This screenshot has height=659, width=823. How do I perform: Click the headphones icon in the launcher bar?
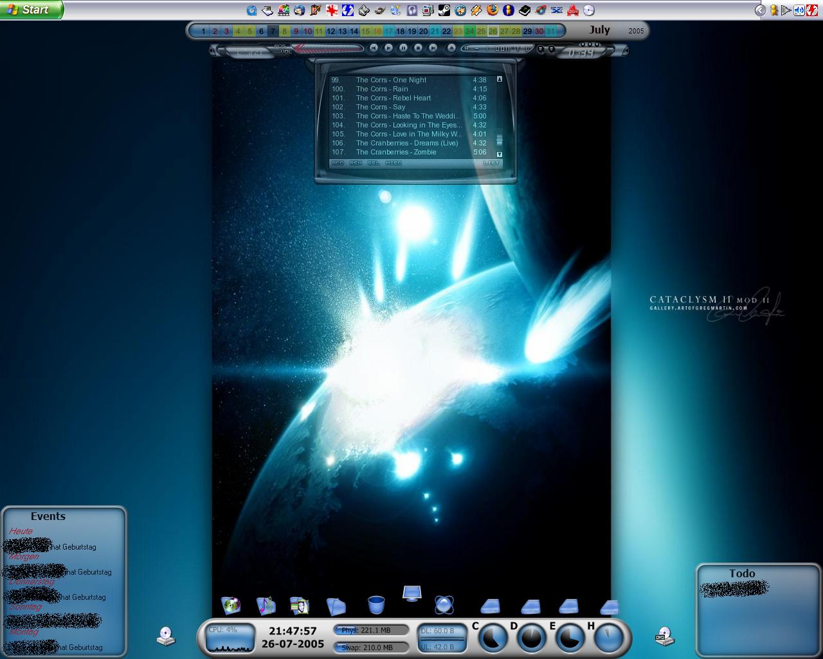[412, 10]
